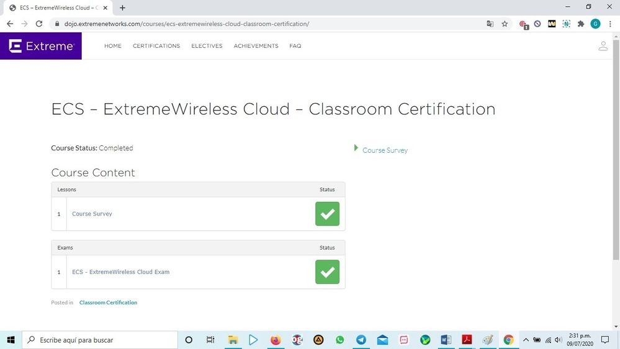This screenshot has width=620, height=349.
Task: Follow the Classroom Certification category link
Action: pyautogui.click(x=108, y=302)
